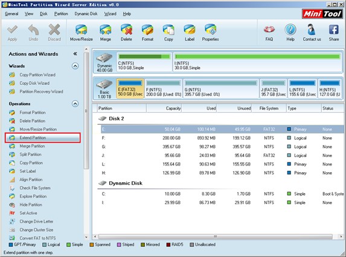Select Extend Partition operation
Screen dimensions: 346x257
43,138
